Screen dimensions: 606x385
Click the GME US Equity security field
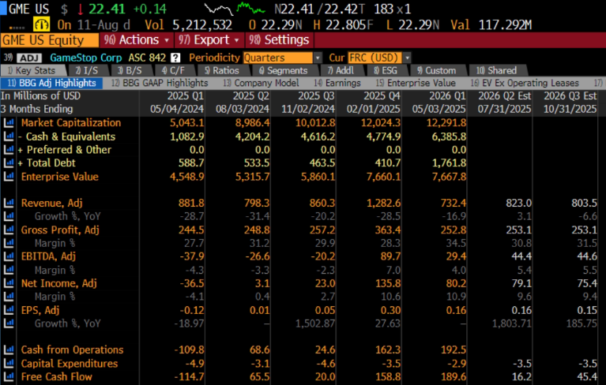click(x=50, y=40)
